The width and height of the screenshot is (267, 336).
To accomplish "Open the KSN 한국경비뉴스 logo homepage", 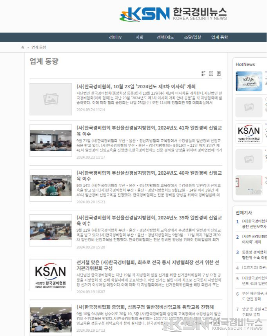I will [x=173, y=14].
